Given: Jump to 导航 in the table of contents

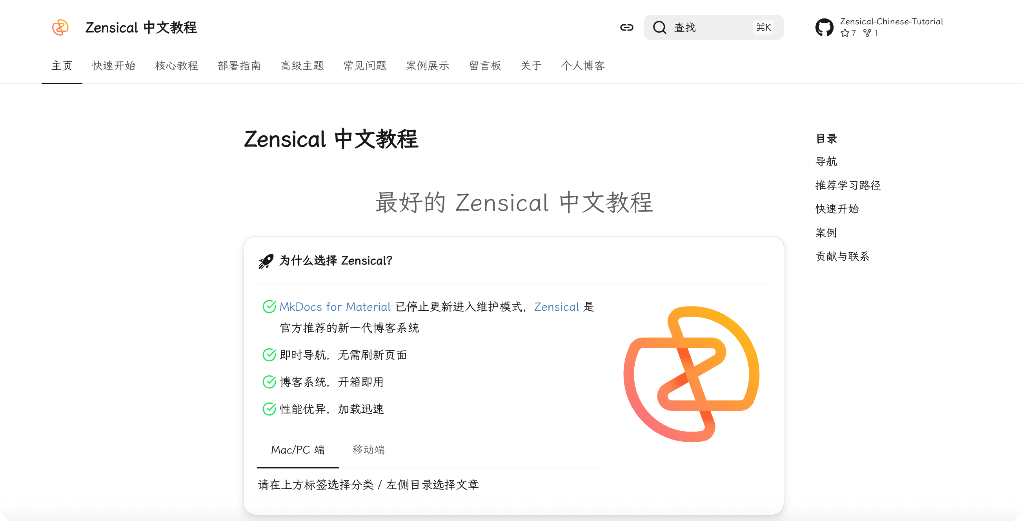Looking at the screenshot, I should [x=826, y=162].
